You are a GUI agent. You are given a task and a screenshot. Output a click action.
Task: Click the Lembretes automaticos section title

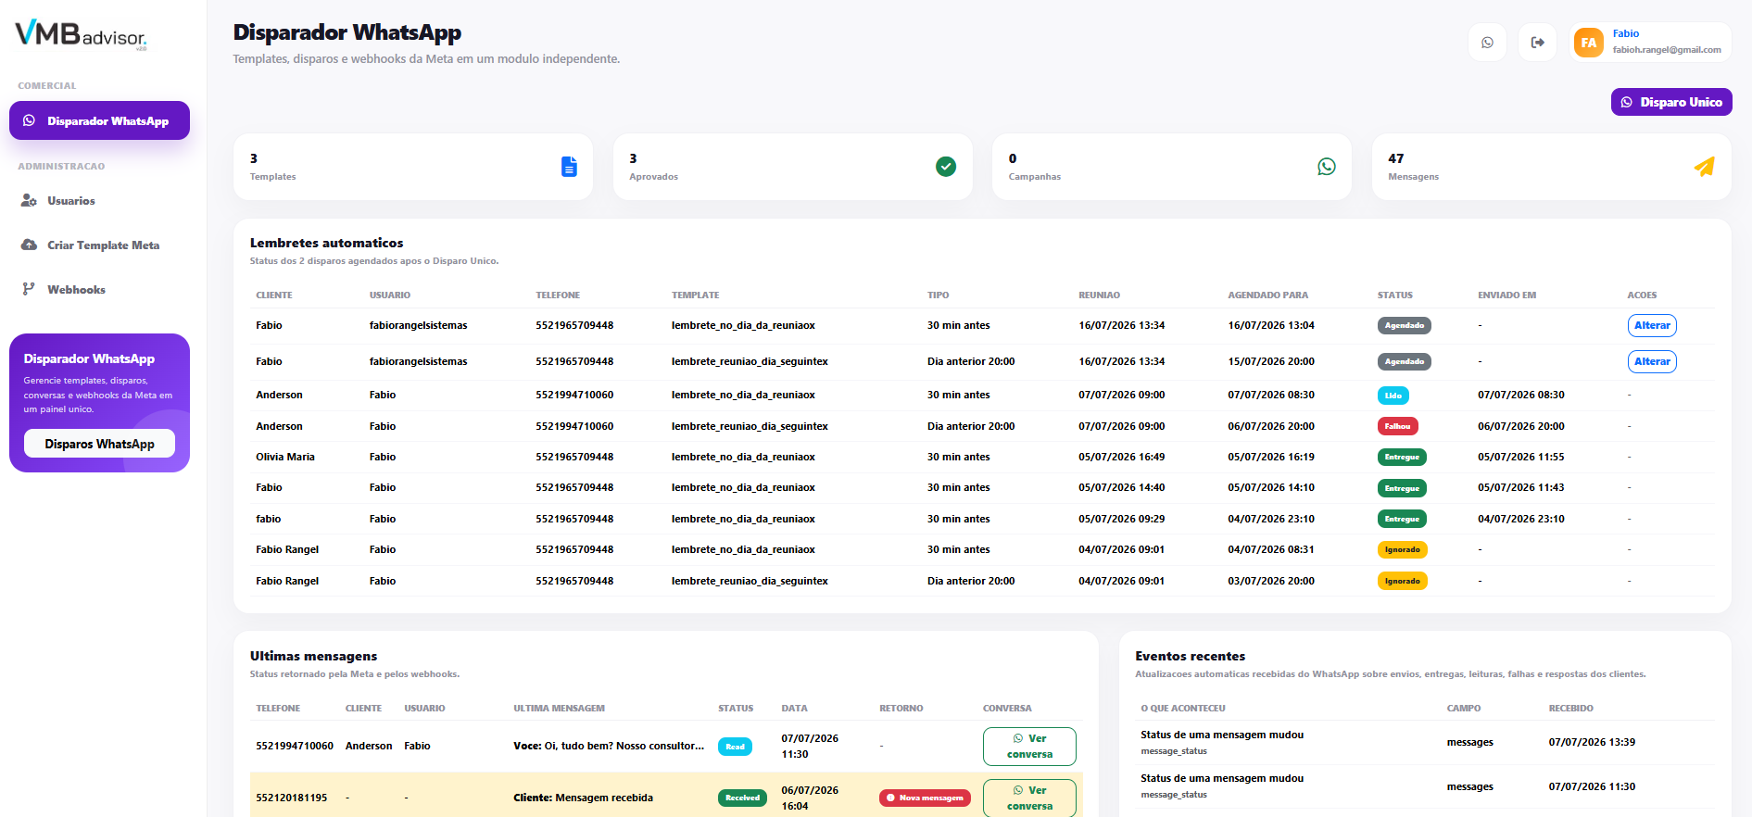(x=326, y=243)
